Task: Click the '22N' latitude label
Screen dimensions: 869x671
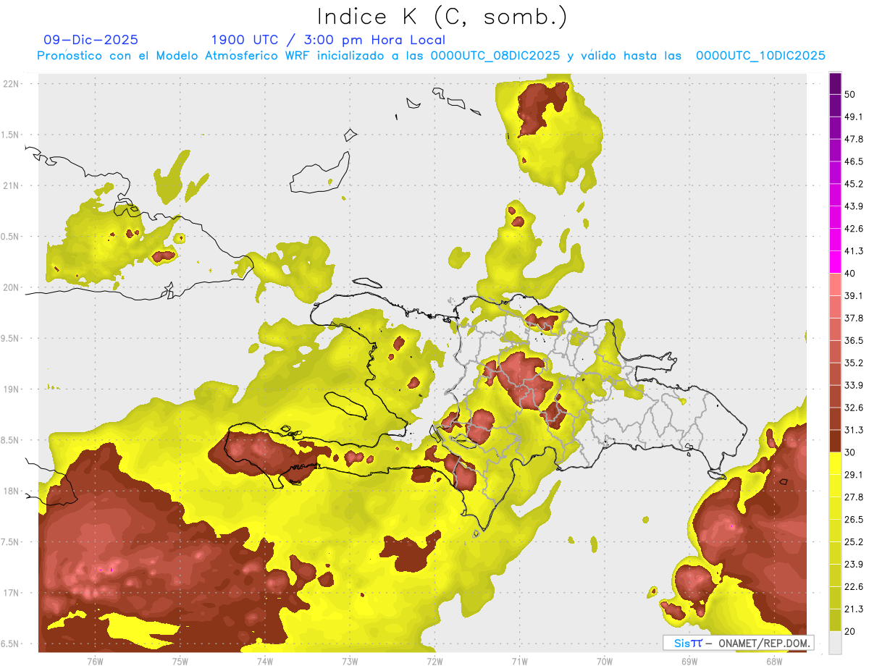Action: (11, 83)
